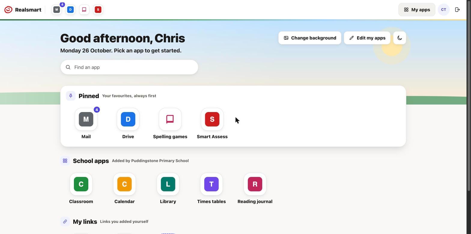Click Edit my apps button
This screenshot has width=471, height=234.
(x=367, y=38)
